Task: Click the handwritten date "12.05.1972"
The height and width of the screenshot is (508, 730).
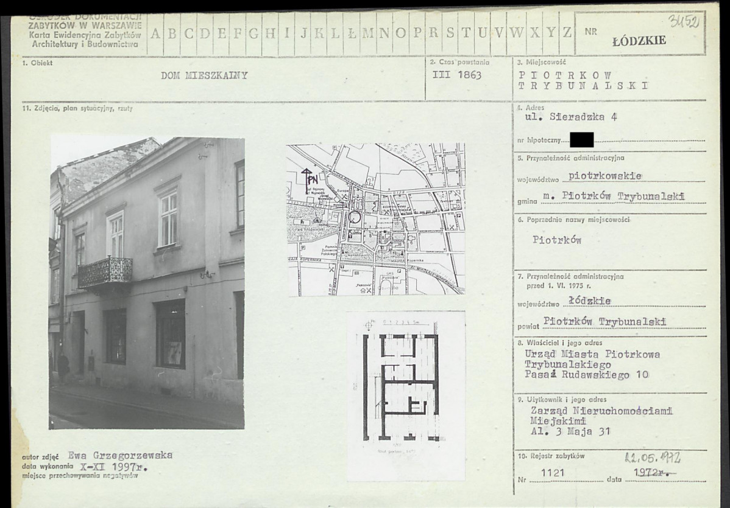Action: (652, 458)
